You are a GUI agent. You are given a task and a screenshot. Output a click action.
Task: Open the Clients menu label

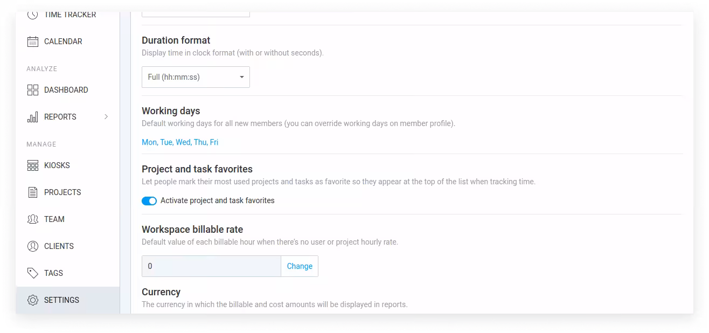coord(59,246)
